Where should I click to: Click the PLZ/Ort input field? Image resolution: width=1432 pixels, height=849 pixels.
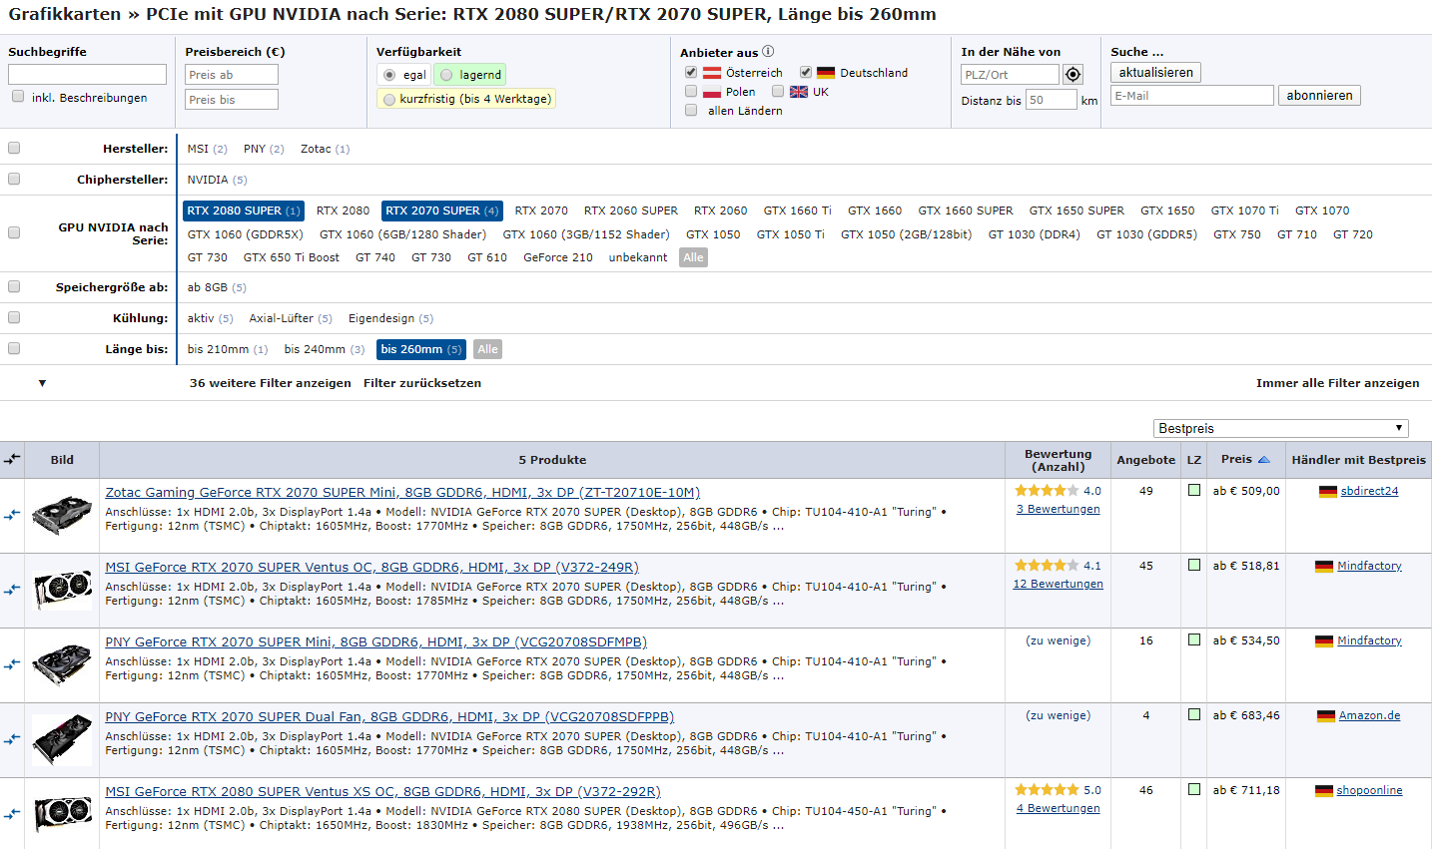(x=1010, y=75)
